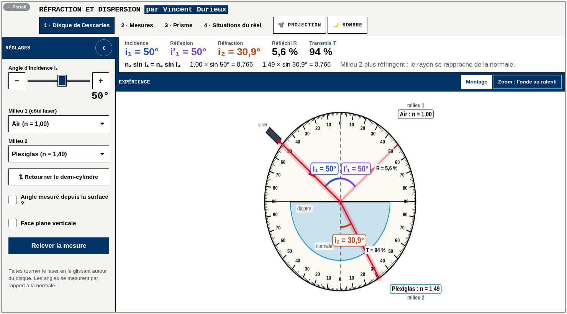Enable the 'Face plane verticale' checkbox
The height and width of the screenshot is (314, 567).
(x=13, y=223)
